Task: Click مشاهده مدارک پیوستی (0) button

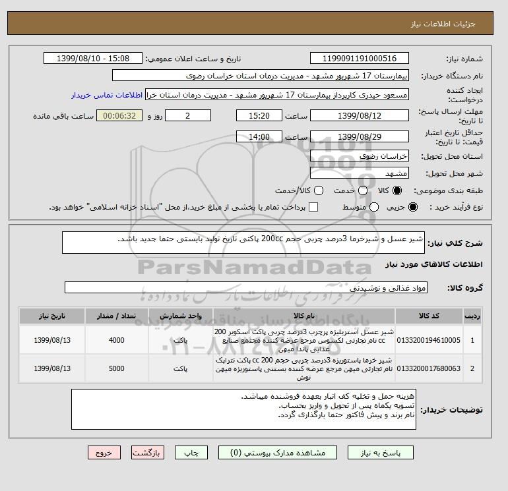Action: pyautogui.click(x=278, y=453)
